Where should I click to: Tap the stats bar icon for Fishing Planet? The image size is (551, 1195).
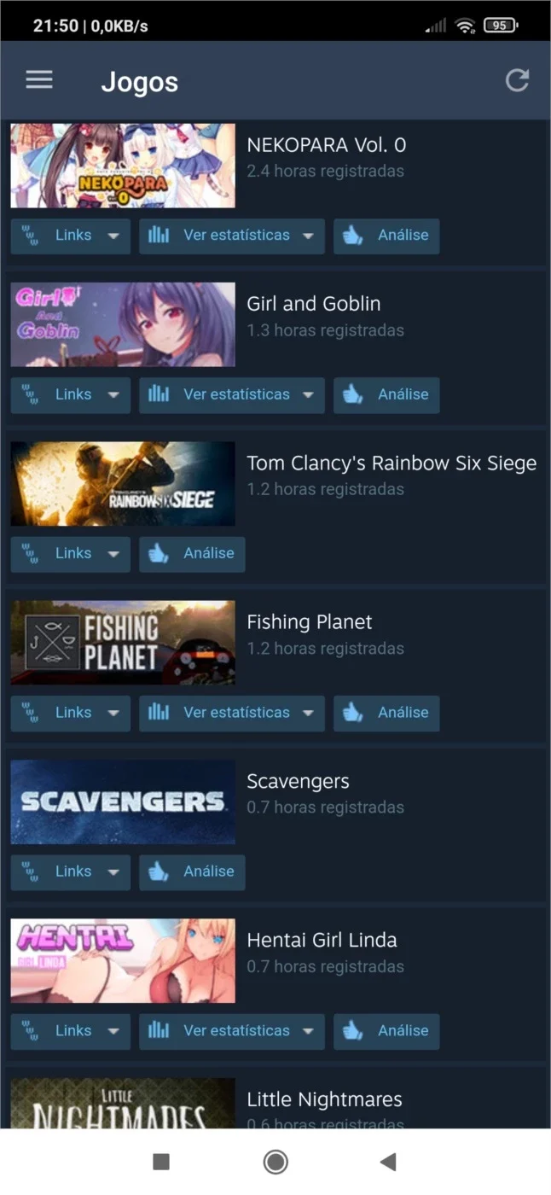coord(159,713)
